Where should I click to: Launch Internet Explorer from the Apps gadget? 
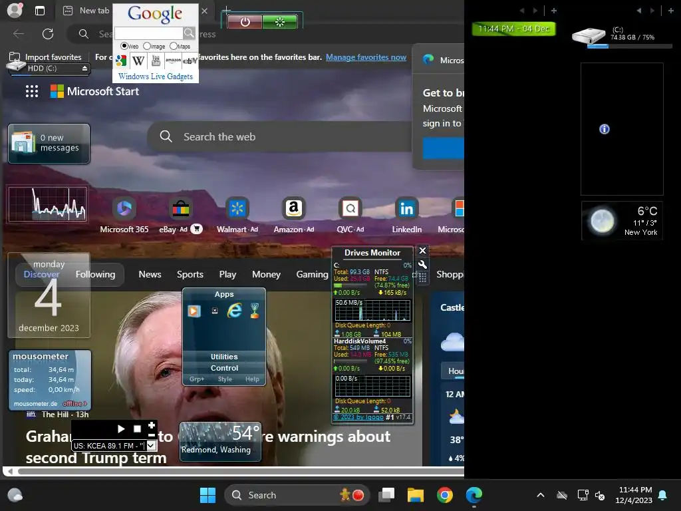pos(235,311)
